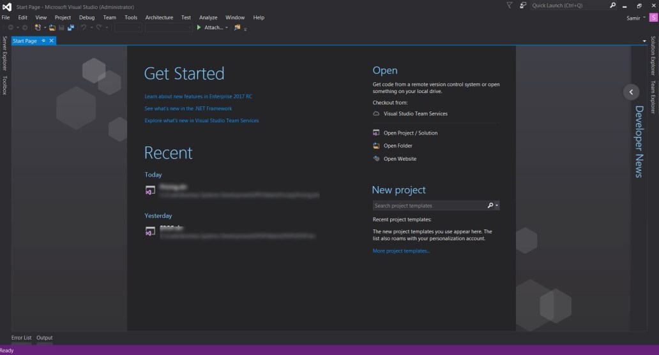
Task: Open the document tabs list dropdown arrow
Action: pos(644,41)
